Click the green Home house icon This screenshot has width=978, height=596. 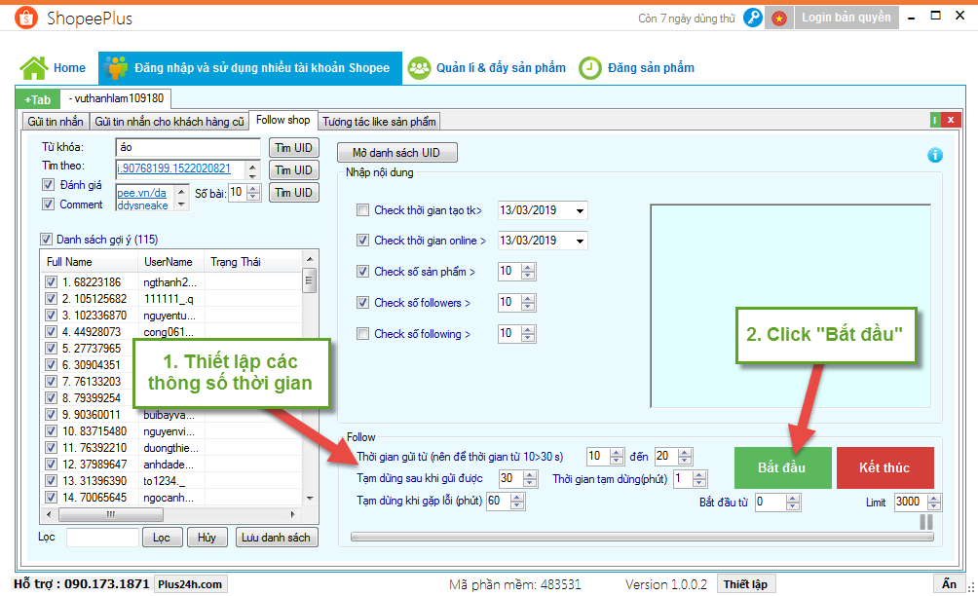(x=34, y=68)
